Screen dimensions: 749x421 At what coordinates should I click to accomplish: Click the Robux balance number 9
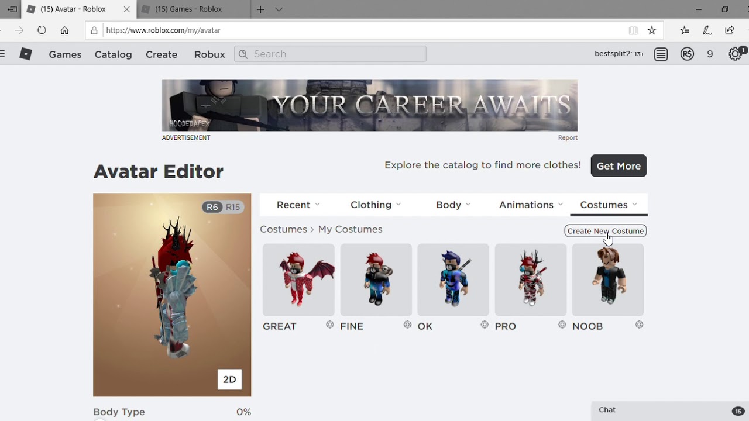[x=710, y=54]
